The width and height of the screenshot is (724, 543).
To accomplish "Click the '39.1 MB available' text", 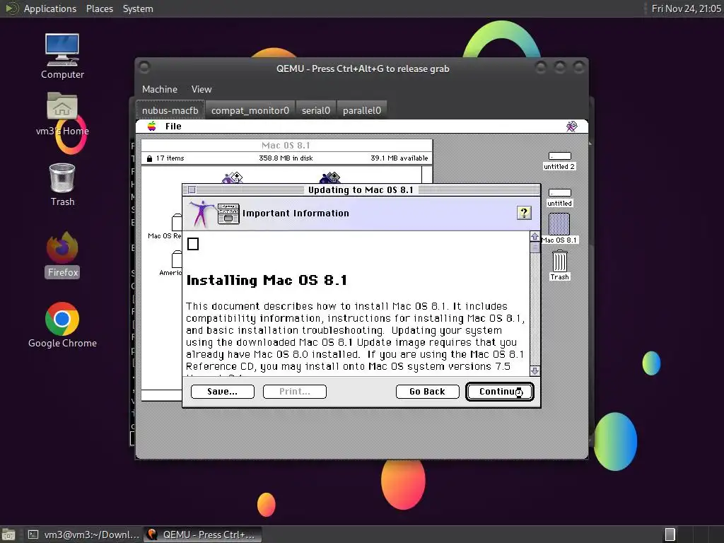I will point(399,158).
